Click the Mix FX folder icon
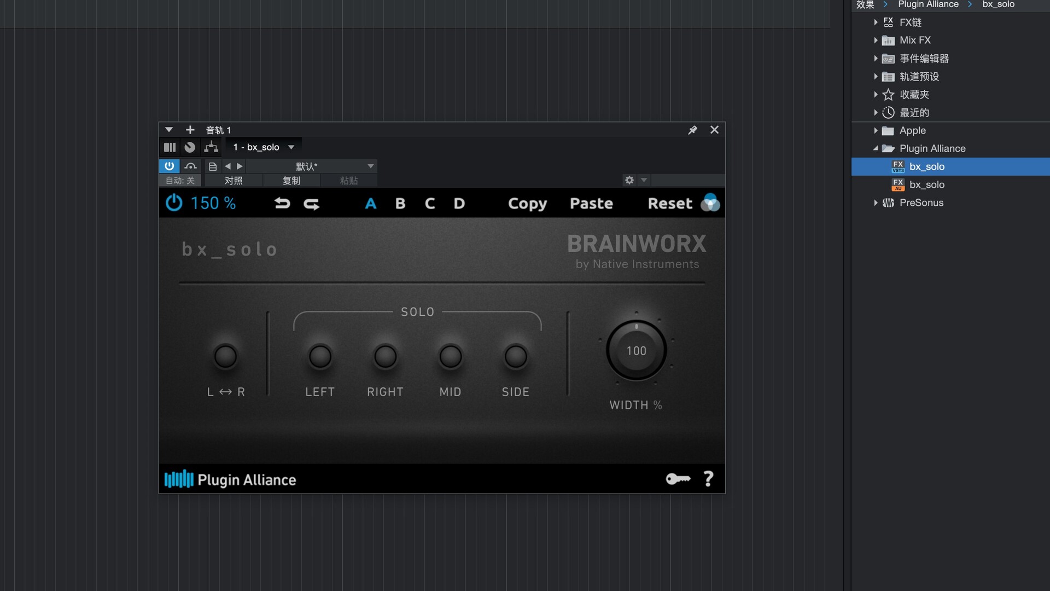This screenshot has width=1050, height=591. pos(888,40)
